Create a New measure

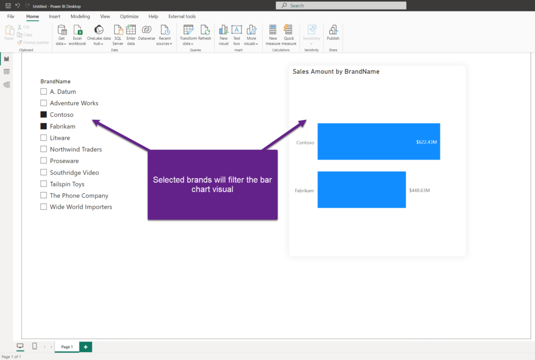[x=273, y=35]
